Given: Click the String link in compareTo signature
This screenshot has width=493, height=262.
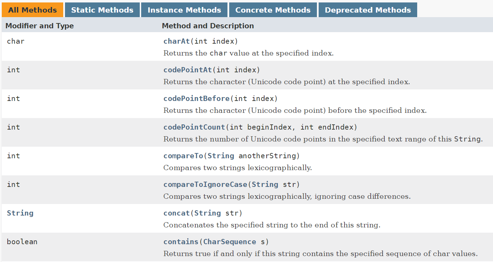Looking at the screenshot, I should tap(221, 155).
